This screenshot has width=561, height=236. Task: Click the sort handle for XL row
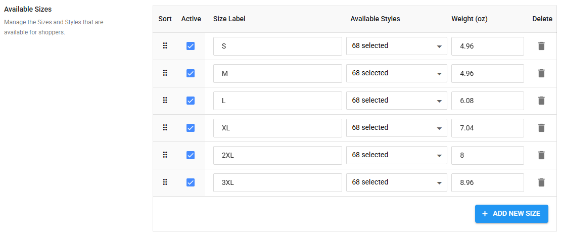pos(165,128)
